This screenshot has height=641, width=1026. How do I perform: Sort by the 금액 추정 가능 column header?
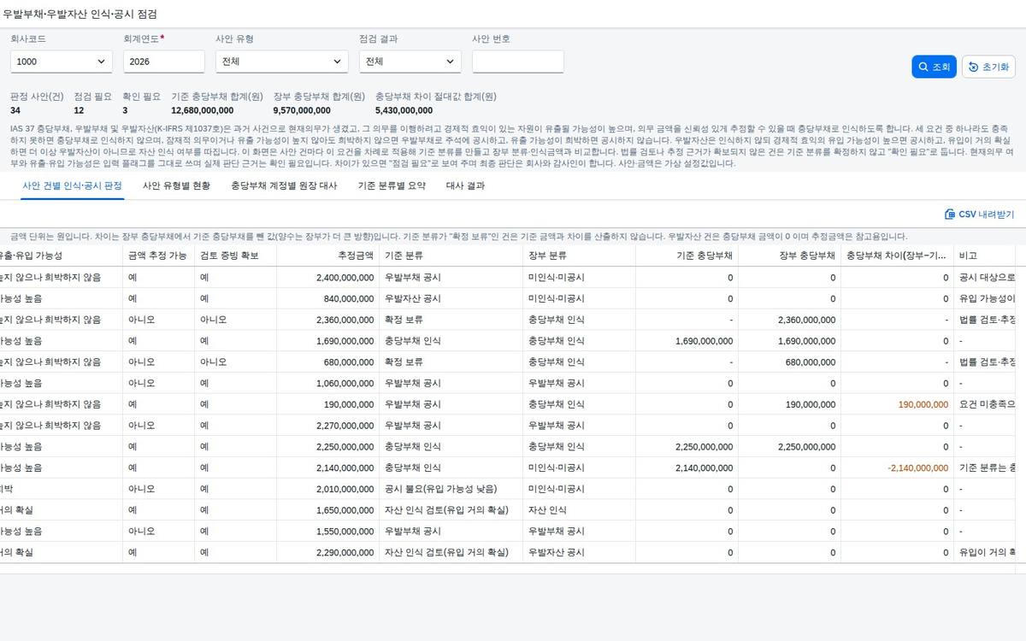[x=158, y=256]
